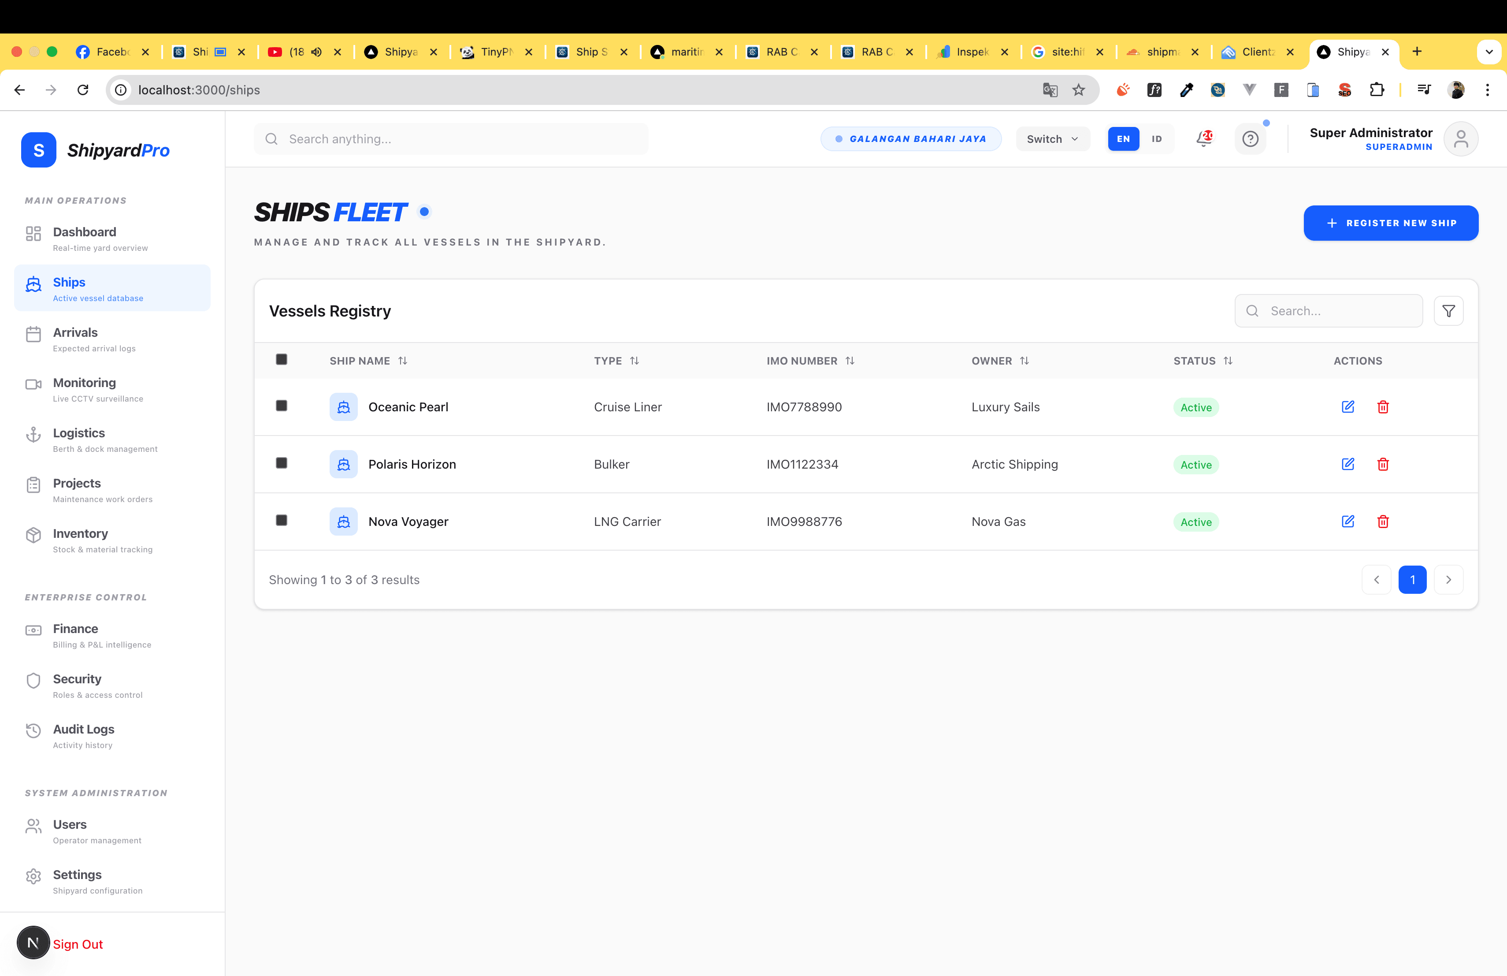Check the select-all checkbox in the table header
Viewport: 1507px width, 976px height.
[x=282, y=360]
